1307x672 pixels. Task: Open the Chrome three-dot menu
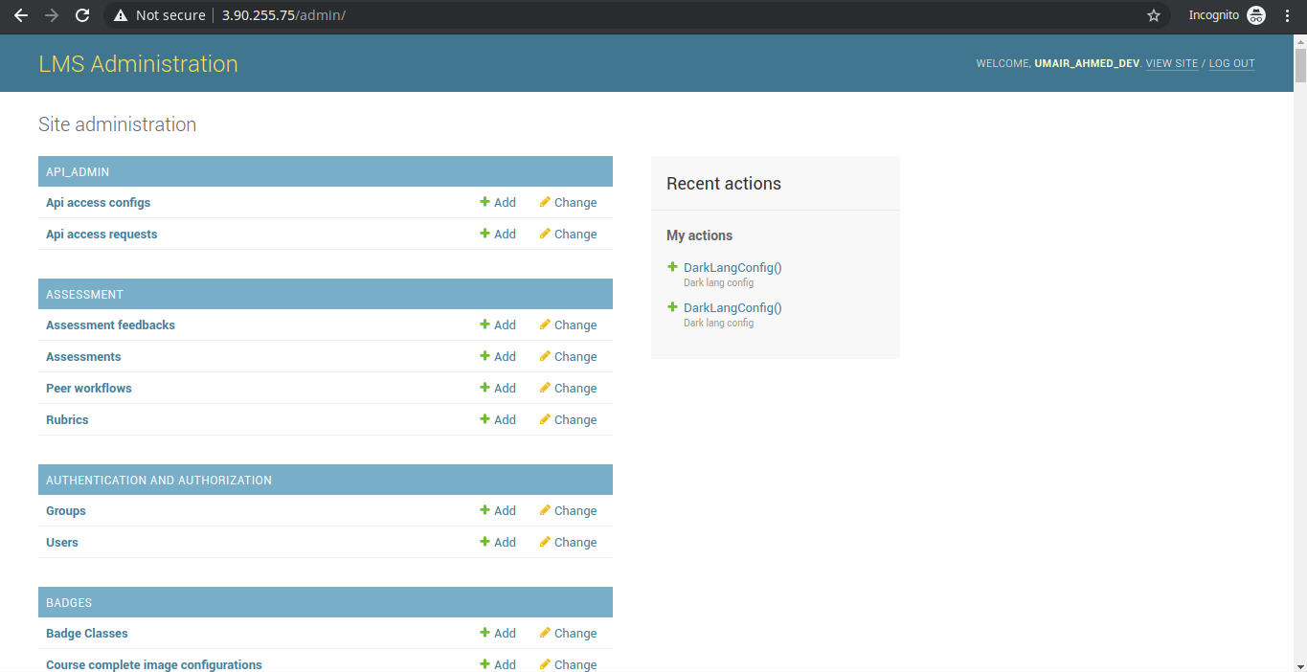[1288, 15]
